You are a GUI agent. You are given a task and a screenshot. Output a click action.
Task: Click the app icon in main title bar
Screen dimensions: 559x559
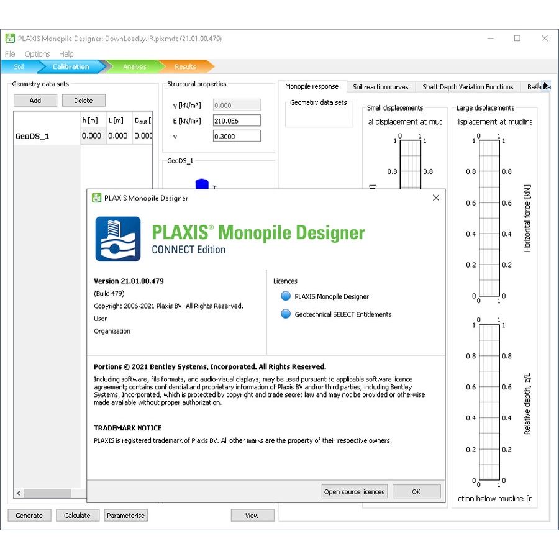(x=10, y=39)
